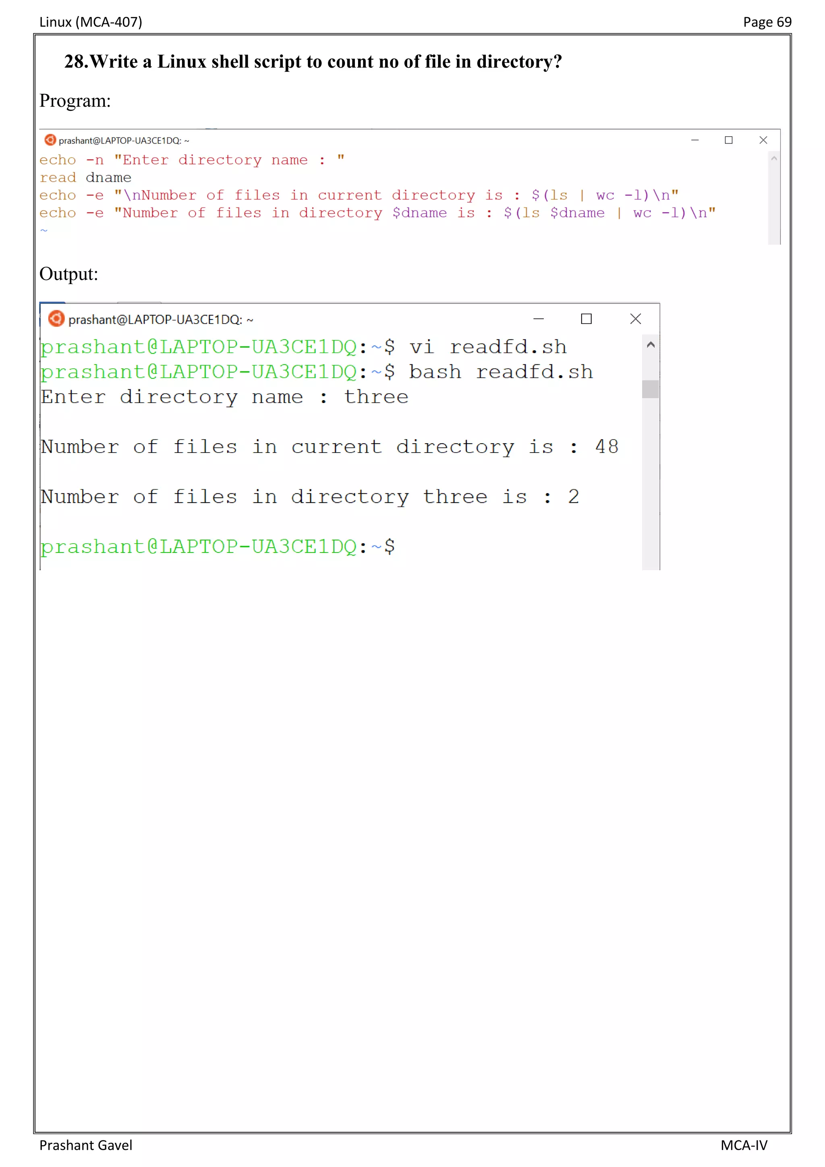The width and height of the screenshot is (825, 1167).
Task: Click the title text of the output terminal window
Action: [161, 320]
